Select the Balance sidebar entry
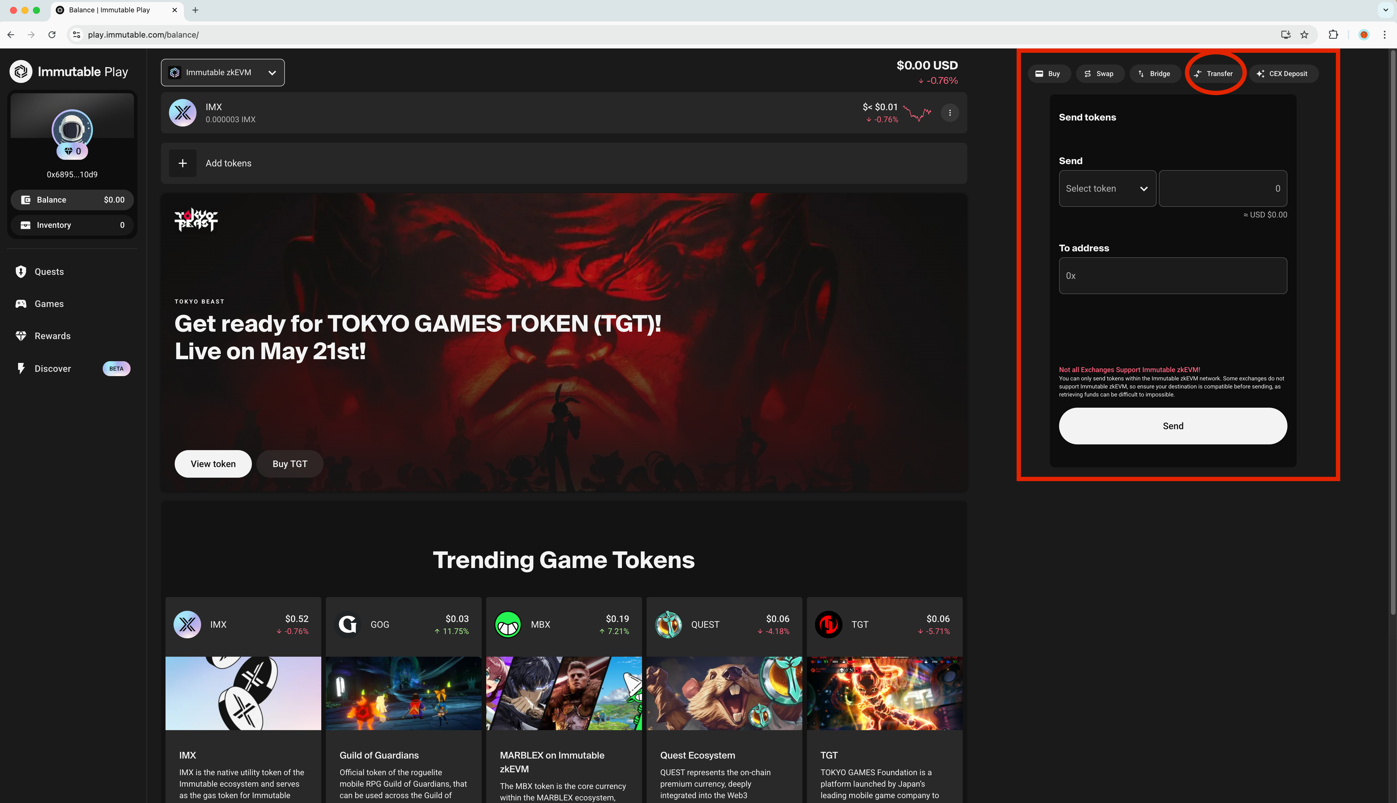Image resolution: width=1397 pixels, height=803 pixels. click(x=72, y=200)
